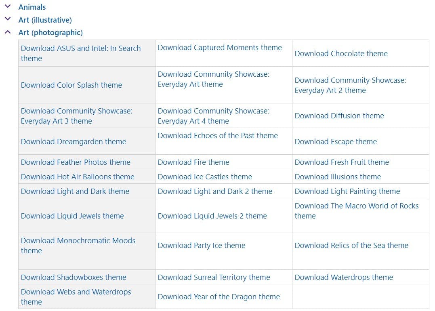
Task: Open Download Liquid Jewels 2 theme
Action: [x=212, y=216]
